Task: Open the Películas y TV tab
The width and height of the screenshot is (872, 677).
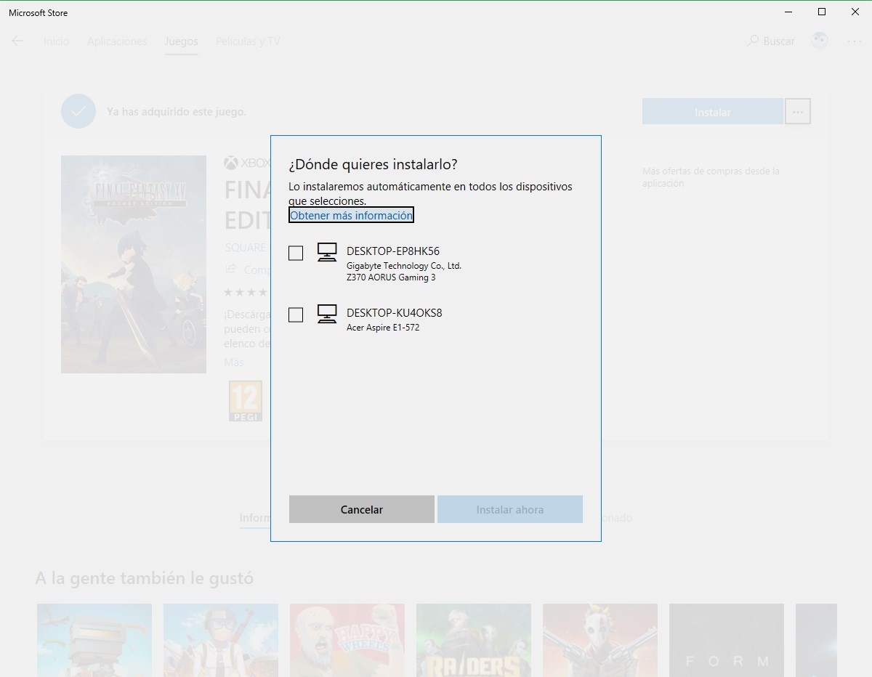Action: coord(248,41)
